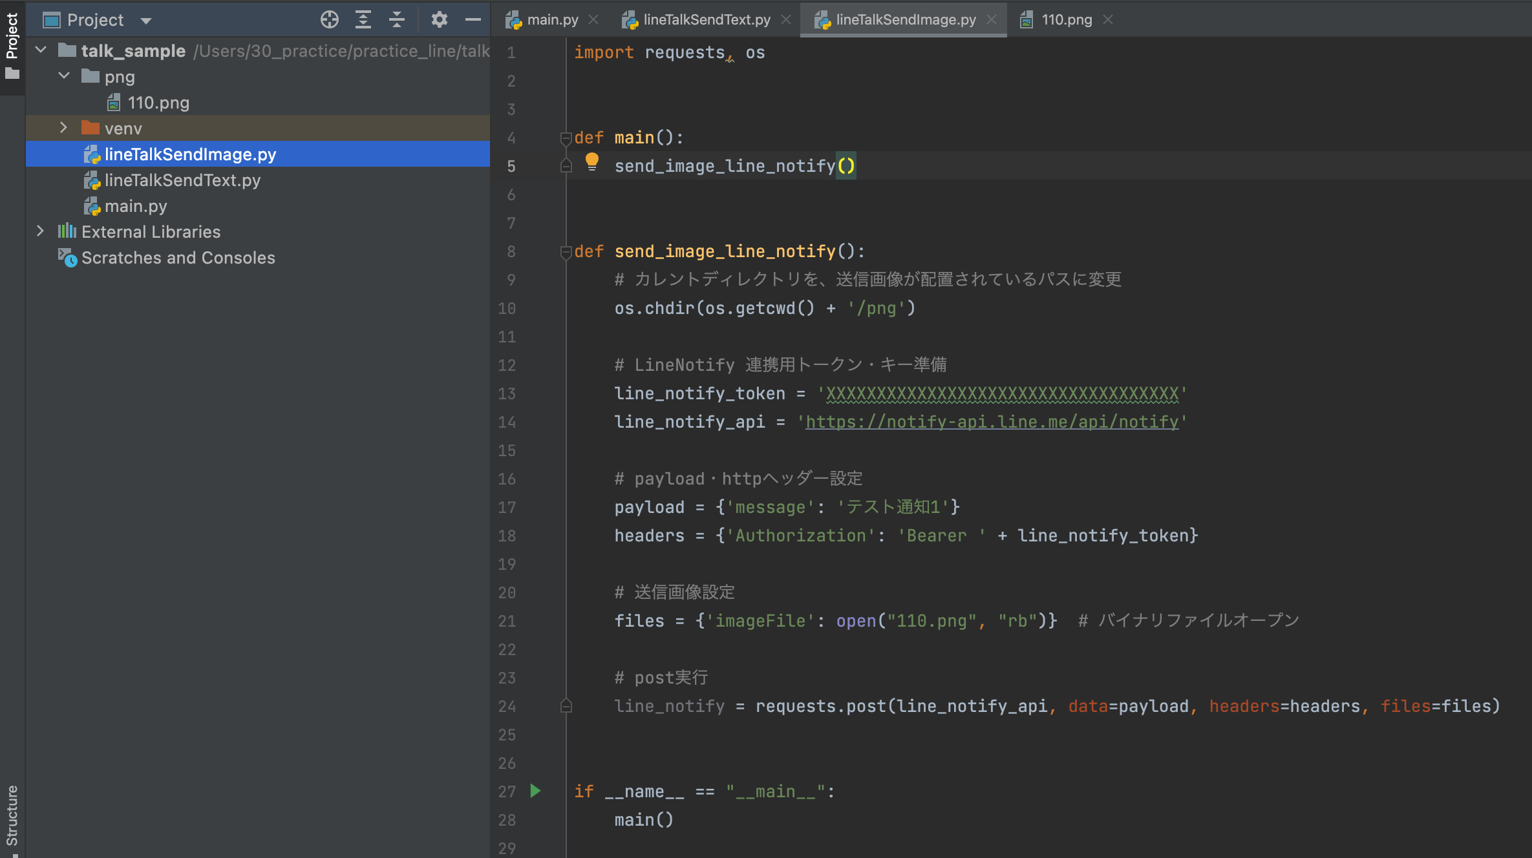Click the Scratches and Consoles icon
This screenshot has width=1532, height=858.
coord(67,258)
